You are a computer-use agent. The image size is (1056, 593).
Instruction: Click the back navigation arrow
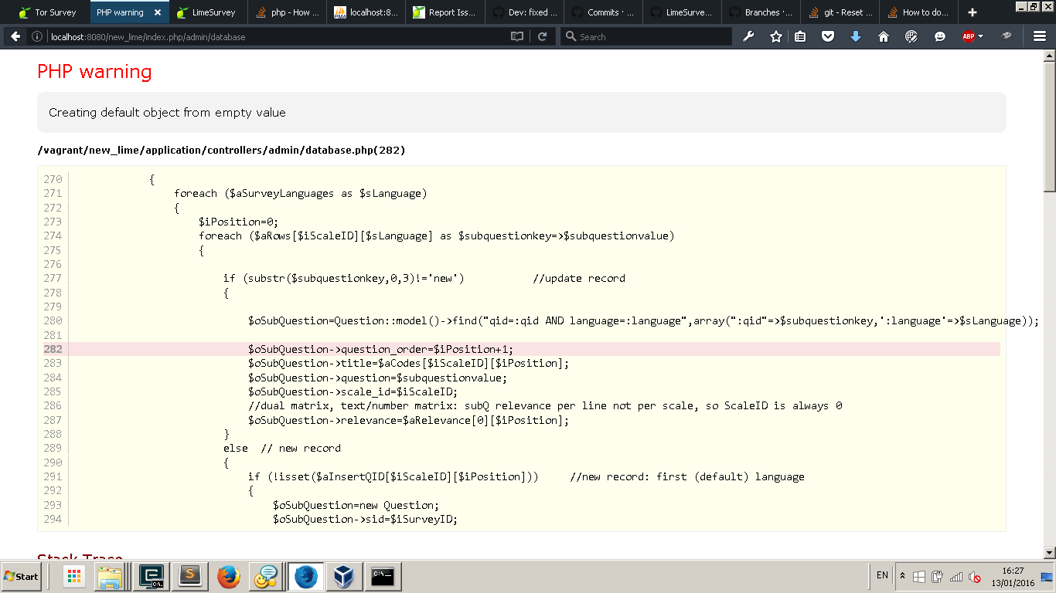(15, 36)
